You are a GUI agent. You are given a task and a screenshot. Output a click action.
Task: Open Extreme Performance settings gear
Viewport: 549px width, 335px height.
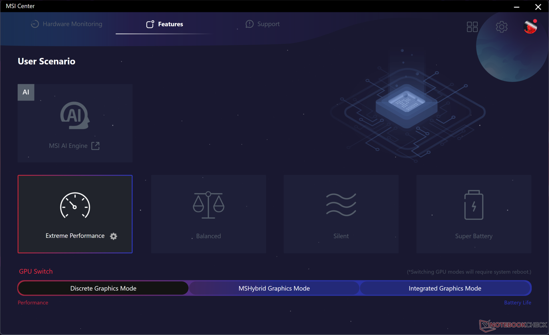[x=114, y=236]
